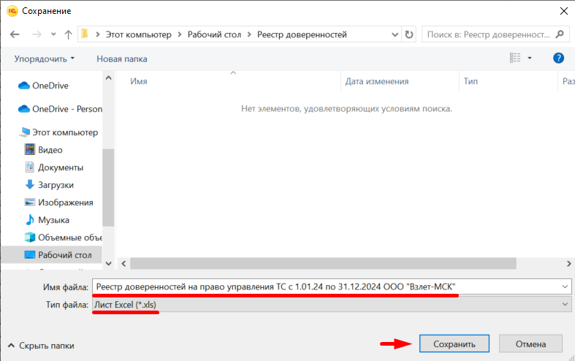Open the Изображения folder
Screen dimensions: 575x361
[x=65, y=202]
